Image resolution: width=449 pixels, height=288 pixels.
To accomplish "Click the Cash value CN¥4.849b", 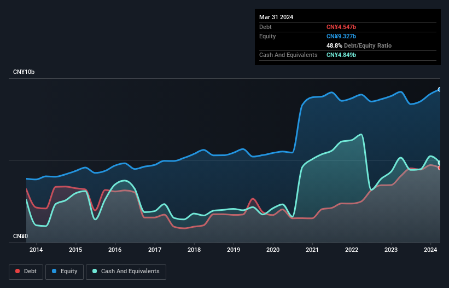I will coord(341,55).
